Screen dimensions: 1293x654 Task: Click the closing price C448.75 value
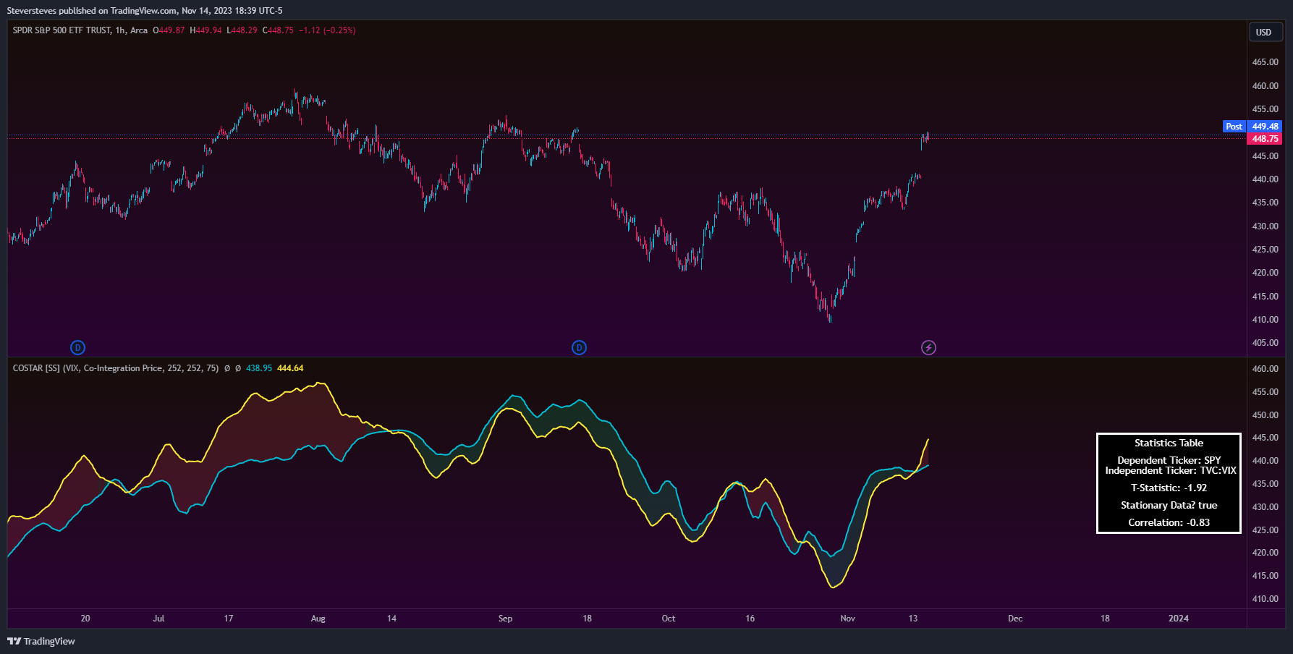pyautogui.click(x=278, y=30)
